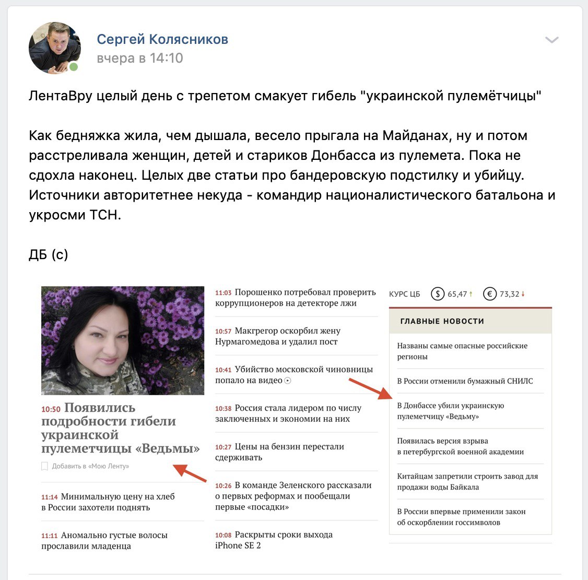The image size is (588, 580).
Task: Click bookmark icon Добавить в Мою Ленту
Action: click(44, 466)
